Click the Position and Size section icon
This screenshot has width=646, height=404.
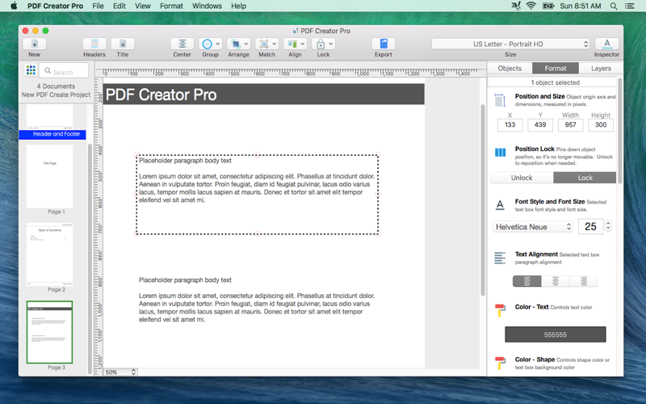pos(500,99)
